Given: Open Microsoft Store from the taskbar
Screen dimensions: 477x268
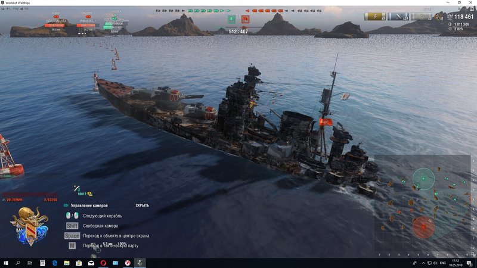Looking at the screenshot, I should click(x=79, y=263).
